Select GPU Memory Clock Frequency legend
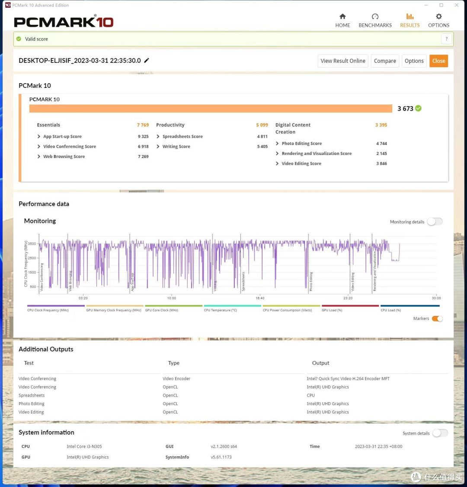467x487 pixels. (x=115, y=308)
